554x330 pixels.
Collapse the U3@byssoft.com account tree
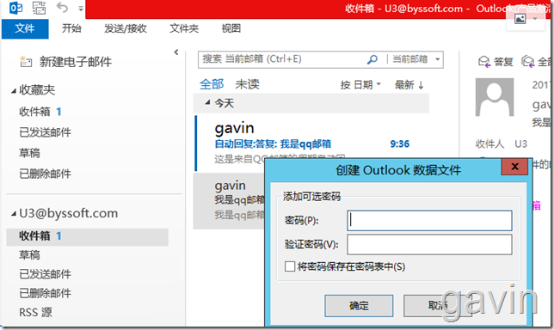pos(14,214)
